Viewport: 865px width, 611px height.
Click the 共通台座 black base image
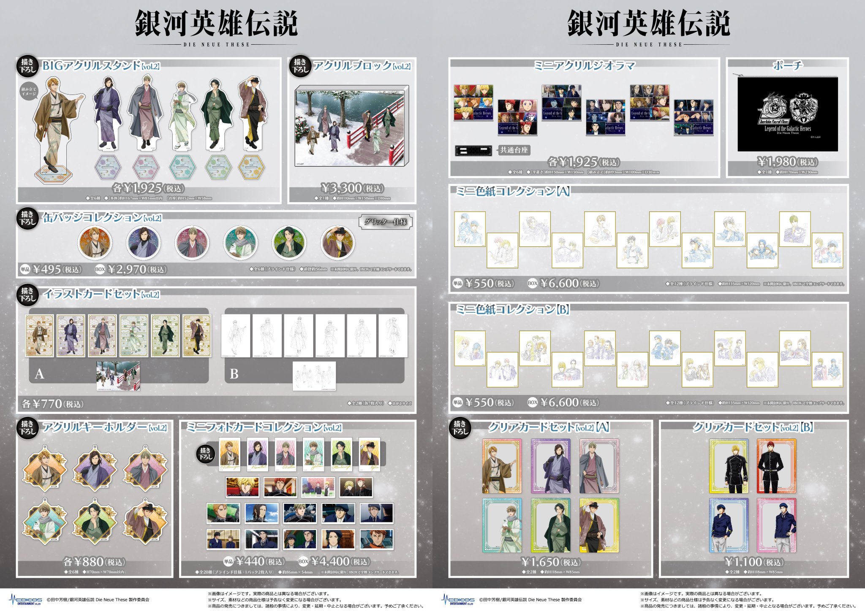(473, 151)
